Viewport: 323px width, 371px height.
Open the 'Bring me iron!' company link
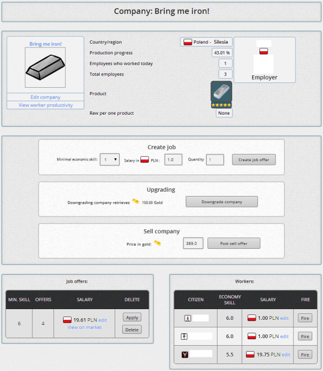45,44
